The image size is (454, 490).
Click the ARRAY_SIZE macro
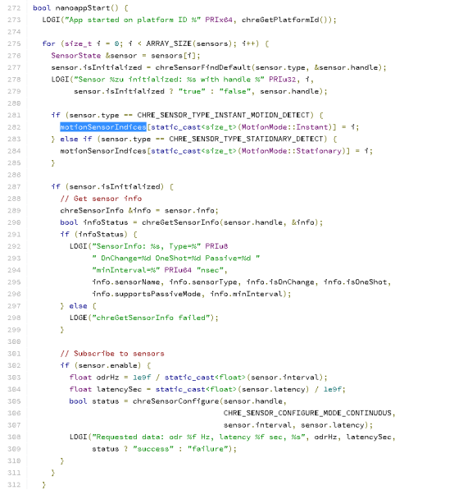(169, 44)
